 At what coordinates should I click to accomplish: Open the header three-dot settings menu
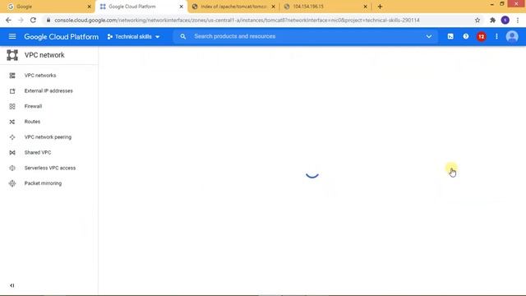[496, 36]
